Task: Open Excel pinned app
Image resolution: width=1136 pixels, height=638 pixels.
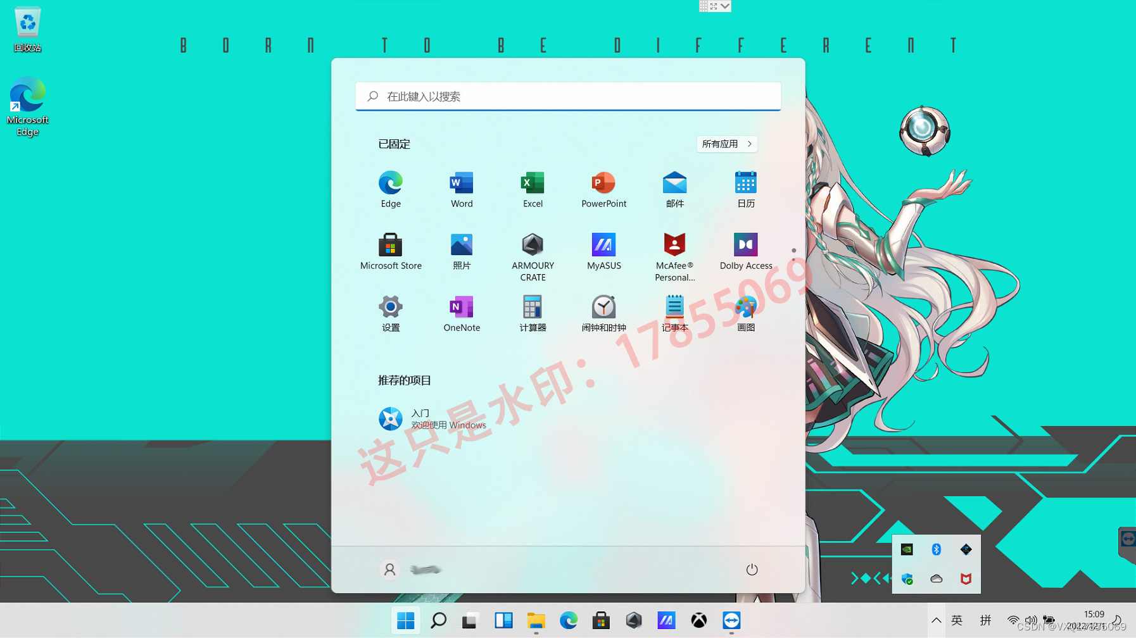Action: click(533, 189)
